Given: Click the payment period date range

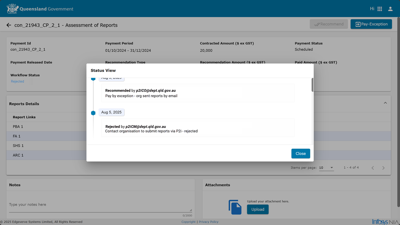Looking at the screenshot, I should [128, 50].
